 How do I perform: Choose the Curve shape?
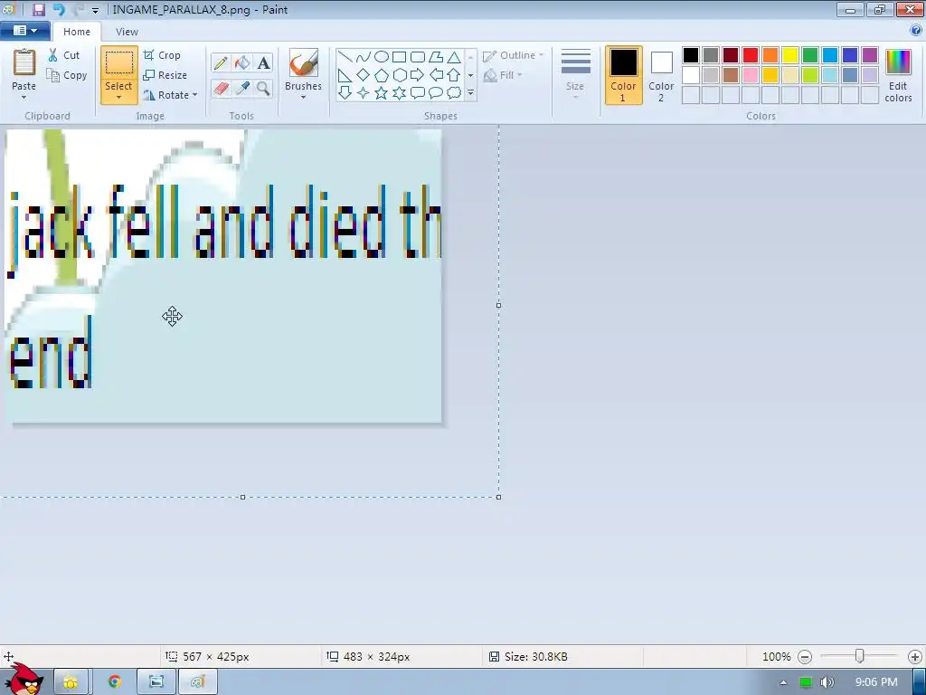point(364,57)
